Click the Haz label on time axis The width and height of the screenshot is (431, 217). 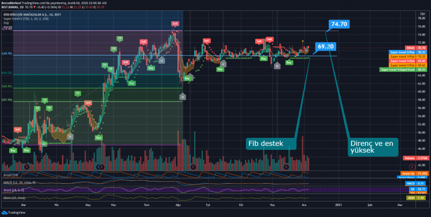click(x=113, y=205)
